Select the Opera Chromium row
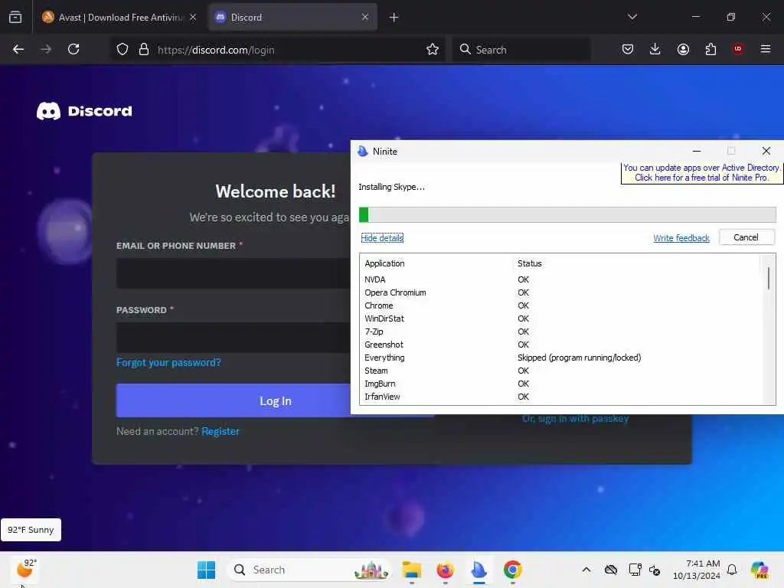This screenshot has width=784, height=588. pos(560,292)
